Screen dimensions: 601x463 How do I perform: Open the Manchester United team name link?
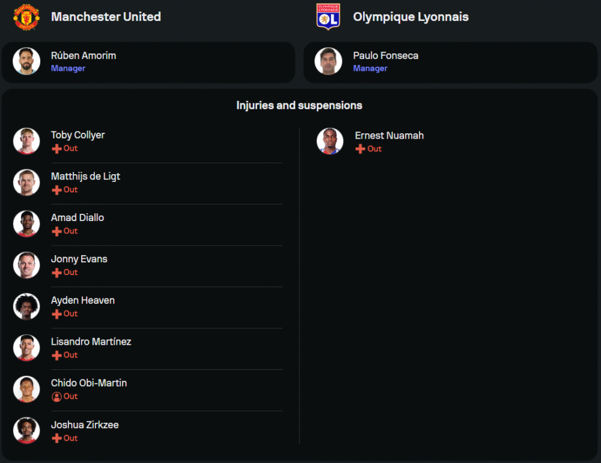(x=106, y=17)
